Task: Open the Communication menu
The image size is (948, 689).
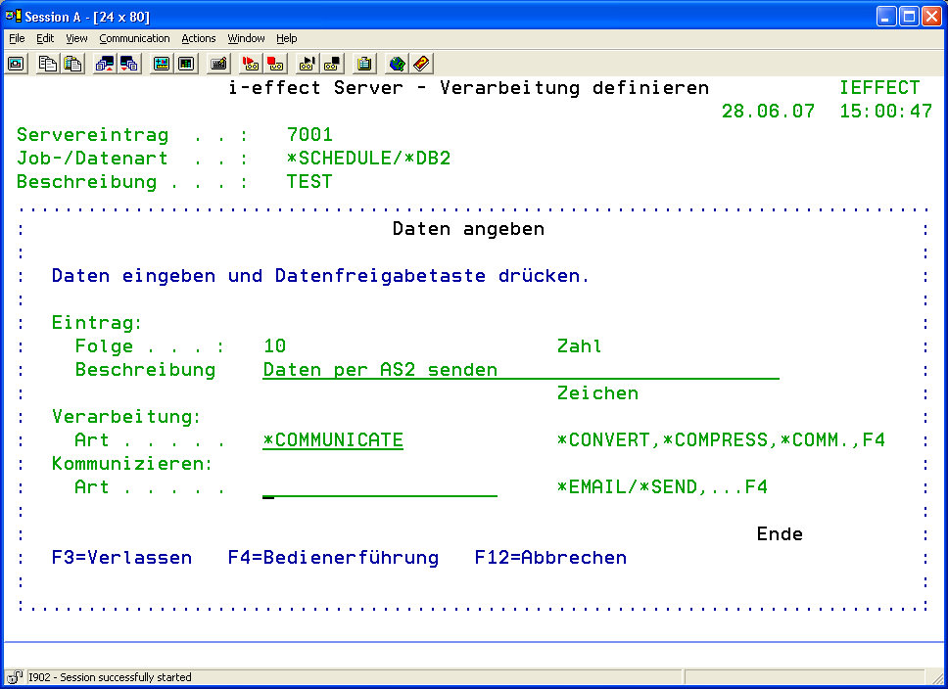Action: pyautogui.click(x=134, y=38)
